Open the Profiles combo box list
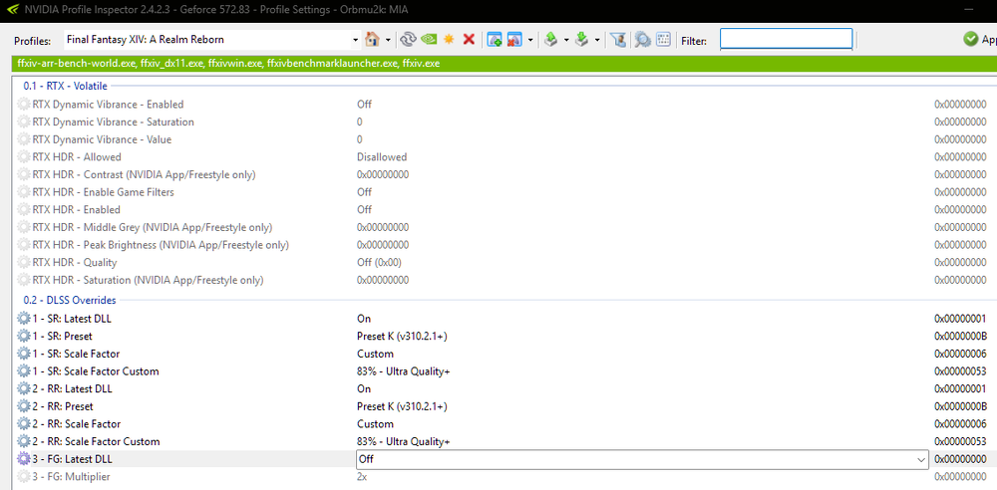The height and width of the screenshot is (490, 997). pyautogui.click(x=356, y=40)
